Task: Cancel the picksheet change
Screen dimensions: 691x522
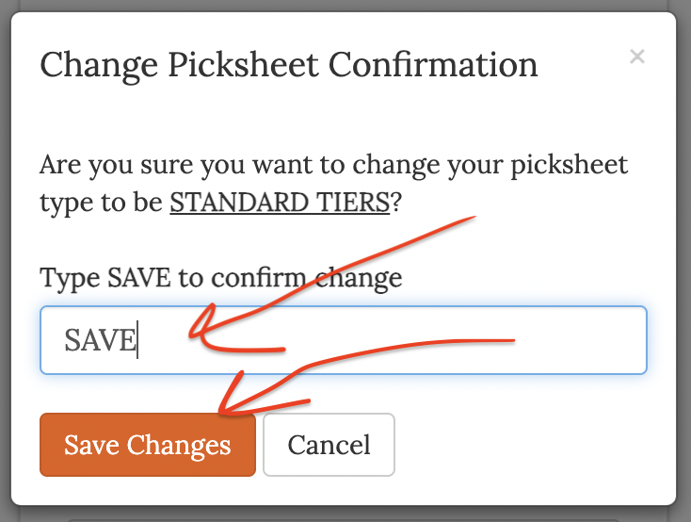Action: pos(329,445)
